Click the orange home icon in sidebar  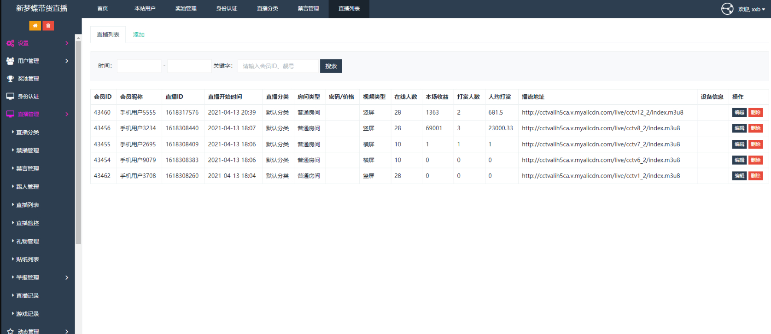pos(35,26)
